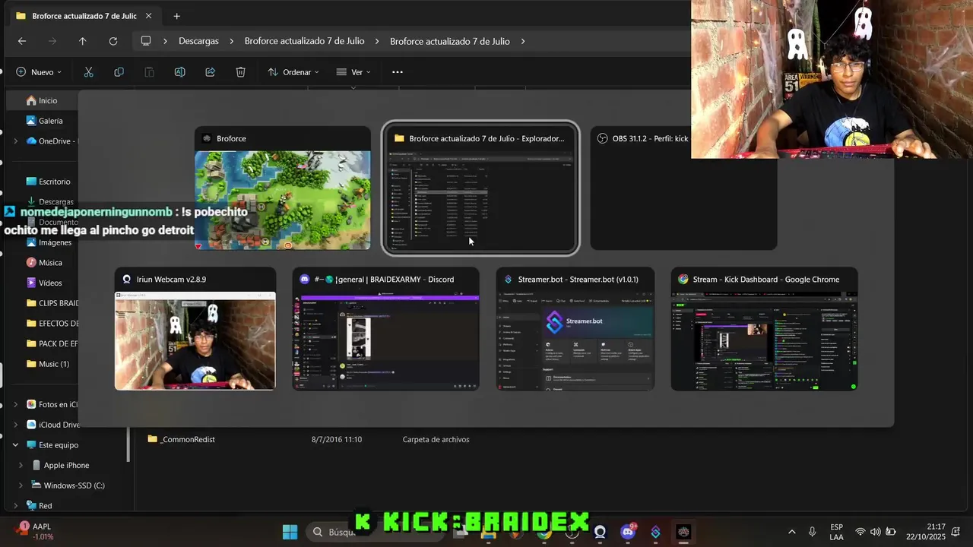Show hidden tray icons chevron
This screenshot has width=973, height=547.
pyautogui.click(x=792, y=532)
